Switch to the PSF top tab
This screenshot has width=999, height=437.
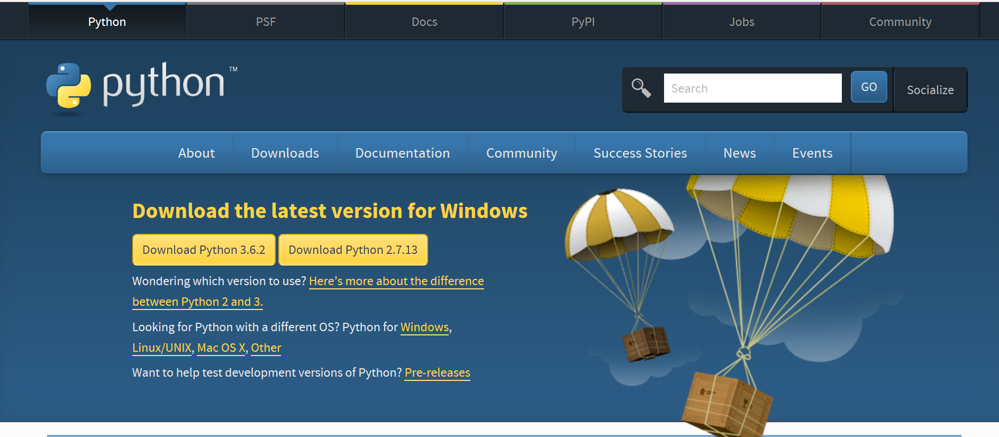click(x=266, y=22)
